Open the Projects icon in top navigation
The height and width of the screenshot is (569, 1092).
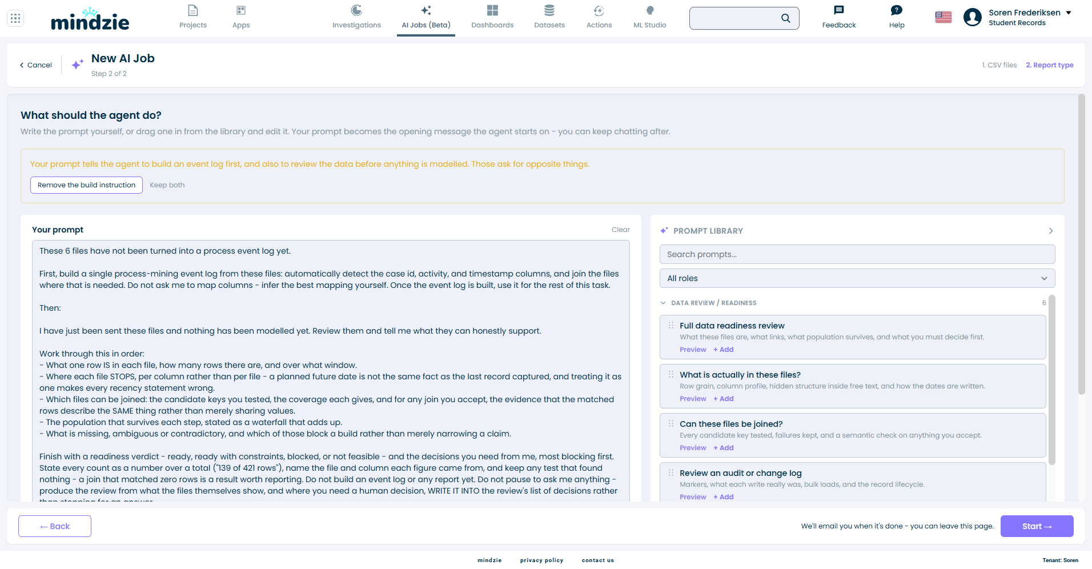[x=193, y=10]
